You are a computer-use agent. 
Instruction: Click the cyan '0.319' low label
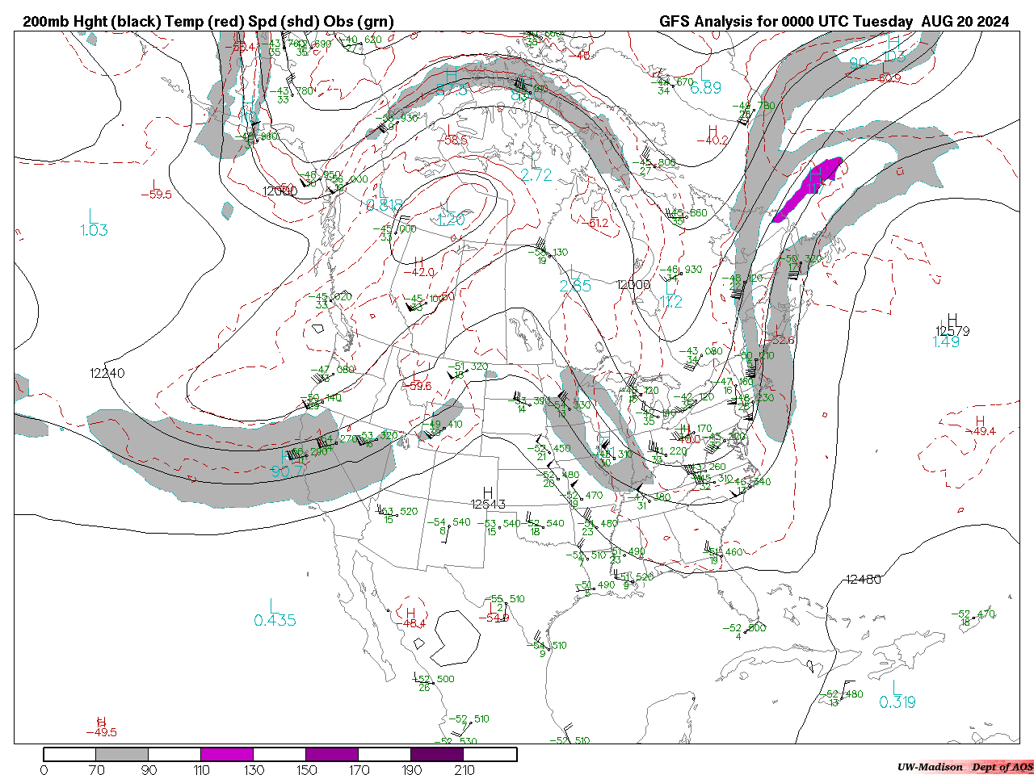point(897,702)
